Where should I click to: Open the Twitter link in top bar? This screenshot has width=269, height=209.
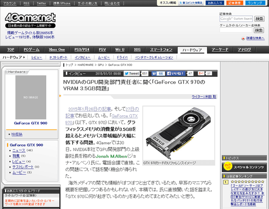41,3
